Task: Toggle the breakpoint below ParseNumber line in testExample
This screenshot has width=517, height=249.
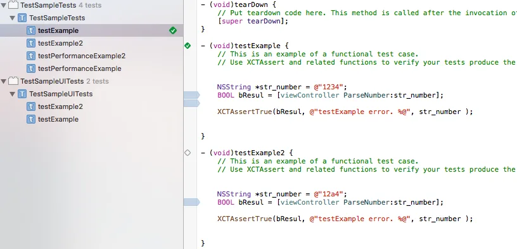Action: pos(191,103)
